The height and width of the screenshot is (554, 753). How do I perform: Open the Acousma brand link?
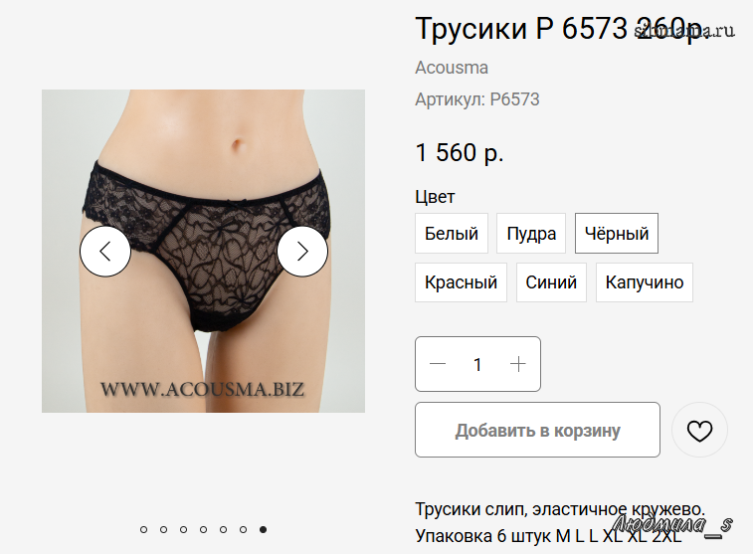[452, 68]
